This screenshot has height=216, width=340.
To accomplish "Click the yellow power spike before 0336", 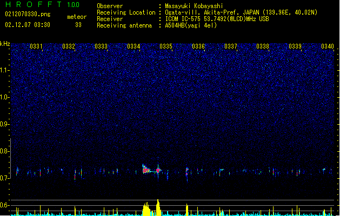I will coord(187,210).
